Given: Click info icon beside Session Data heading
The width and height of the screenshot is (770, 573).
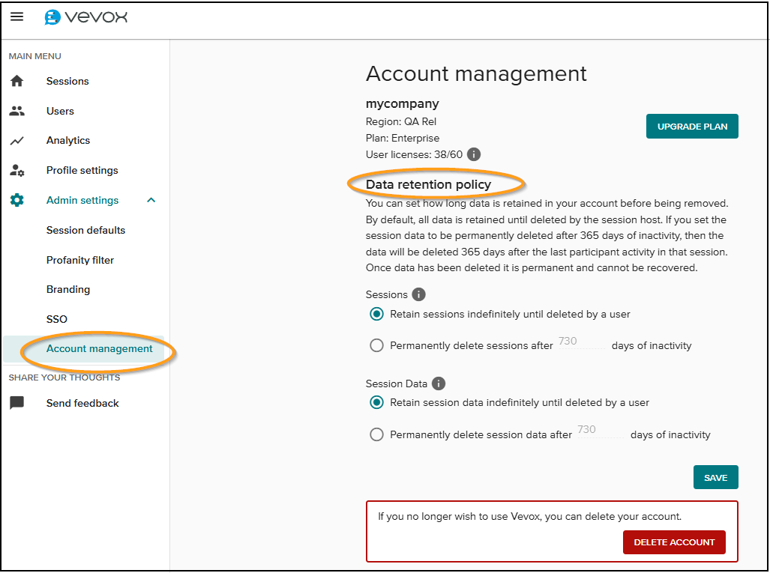Looking at the screenshot, I should pos(438,383).
